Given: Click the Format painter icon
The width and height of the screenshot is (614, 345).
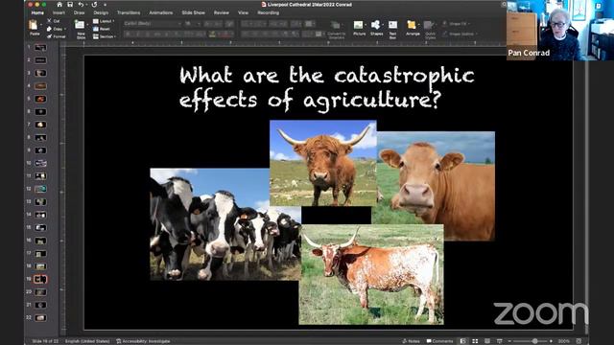Looking at the screenshot, I should [x=49, y=36].
